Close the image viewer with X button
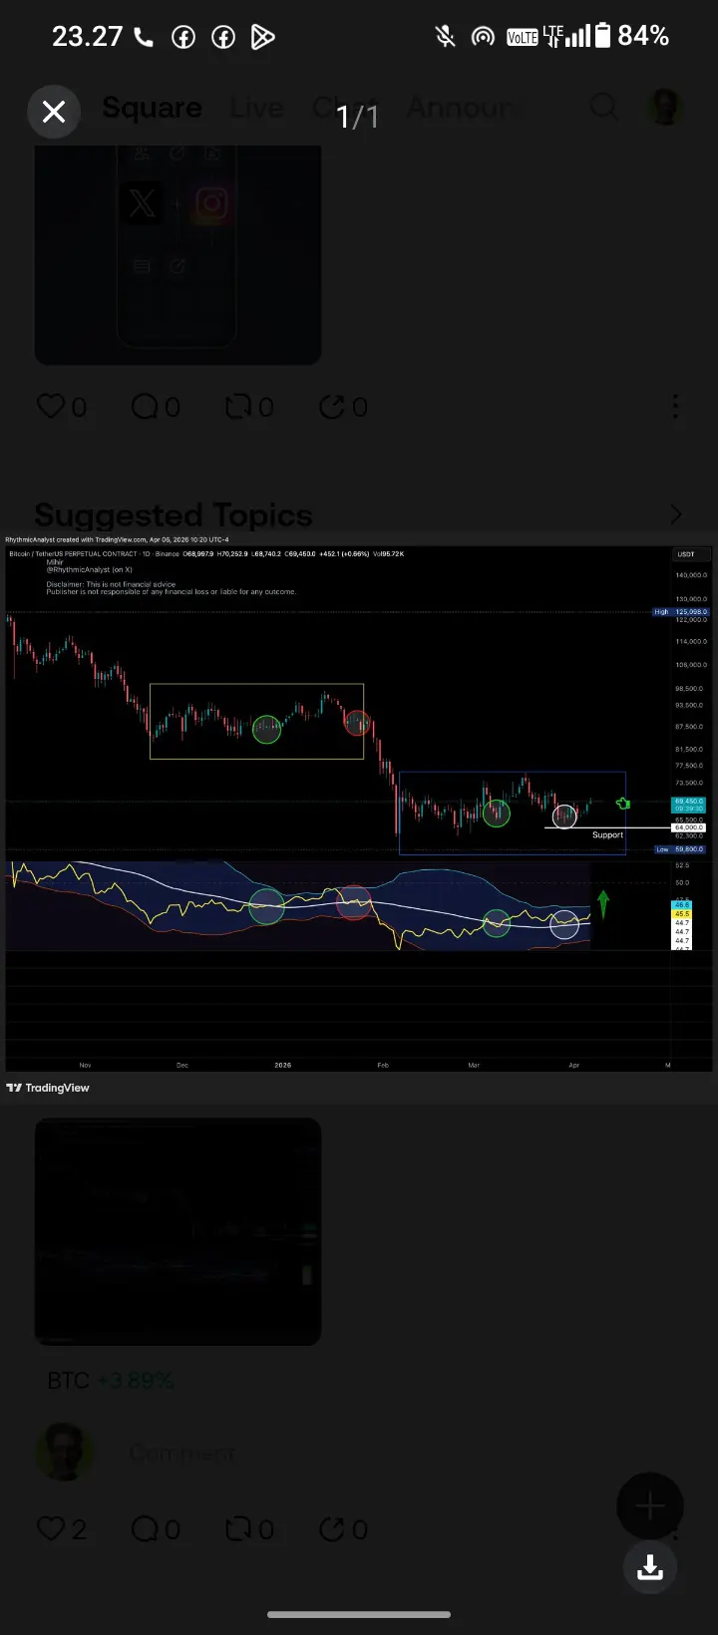The height and width of the screenshot is (1635, 718). coord(54,112)
